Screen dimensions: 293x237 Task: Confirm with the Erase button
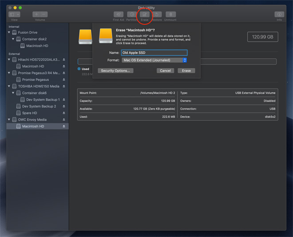[186, 71]
